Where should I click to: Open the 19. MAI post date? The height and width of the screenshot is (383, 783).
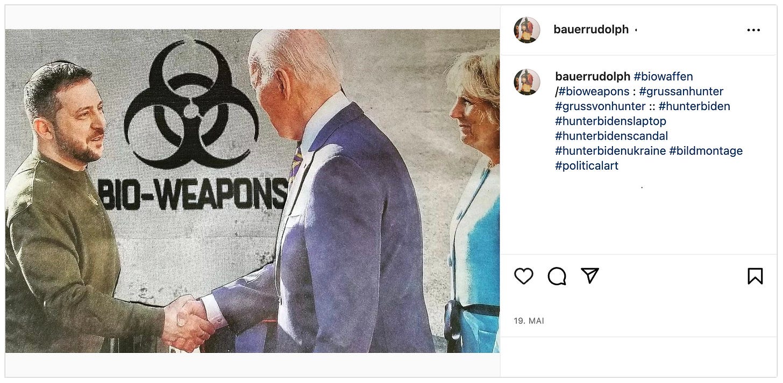529,321
